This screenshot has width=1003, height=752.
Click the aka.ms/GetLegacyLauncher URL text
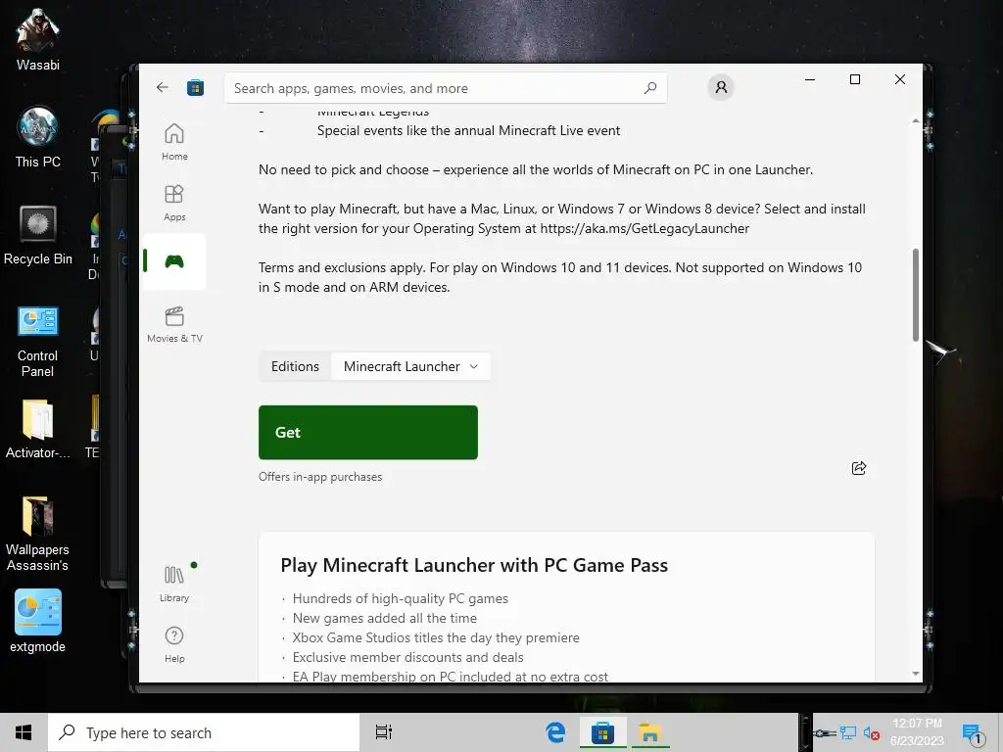tap(645, 228)
